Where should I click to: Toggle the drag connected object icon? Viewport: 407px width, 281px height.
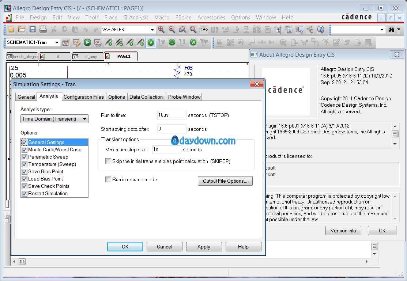(299, 30)
